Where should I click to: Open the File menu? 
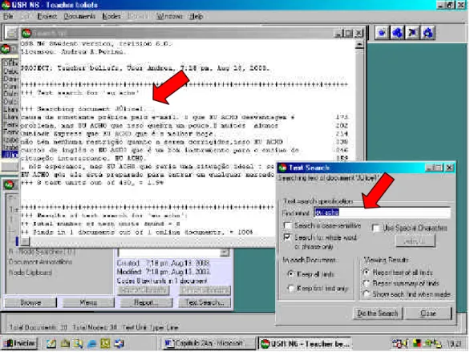pos(8,16)
